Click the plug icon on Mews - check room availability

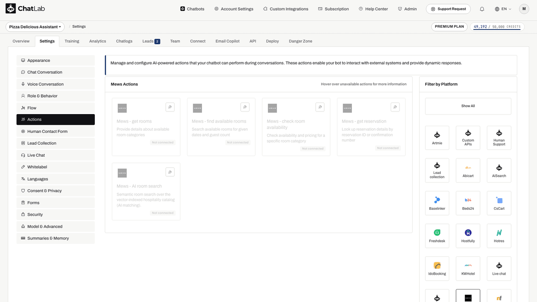click(x=320, y=107)
